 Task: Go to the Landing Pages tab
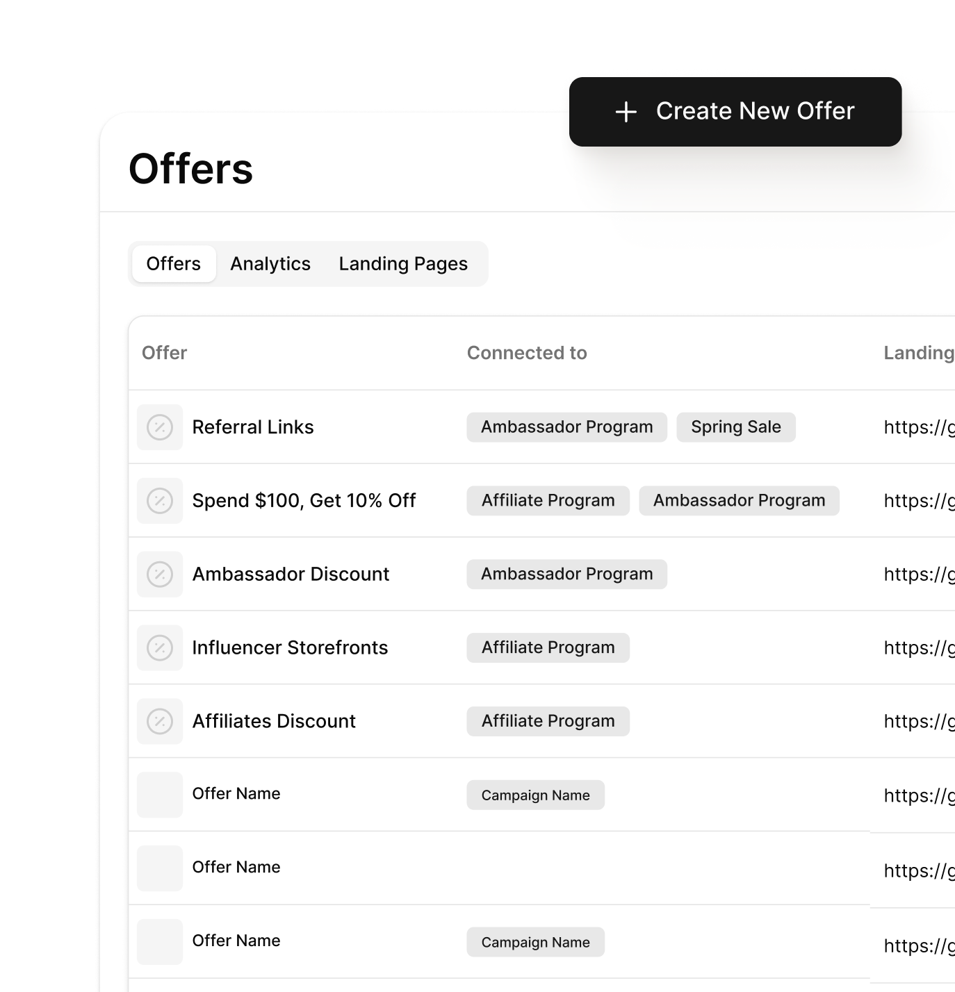click(x=403, y=264)
